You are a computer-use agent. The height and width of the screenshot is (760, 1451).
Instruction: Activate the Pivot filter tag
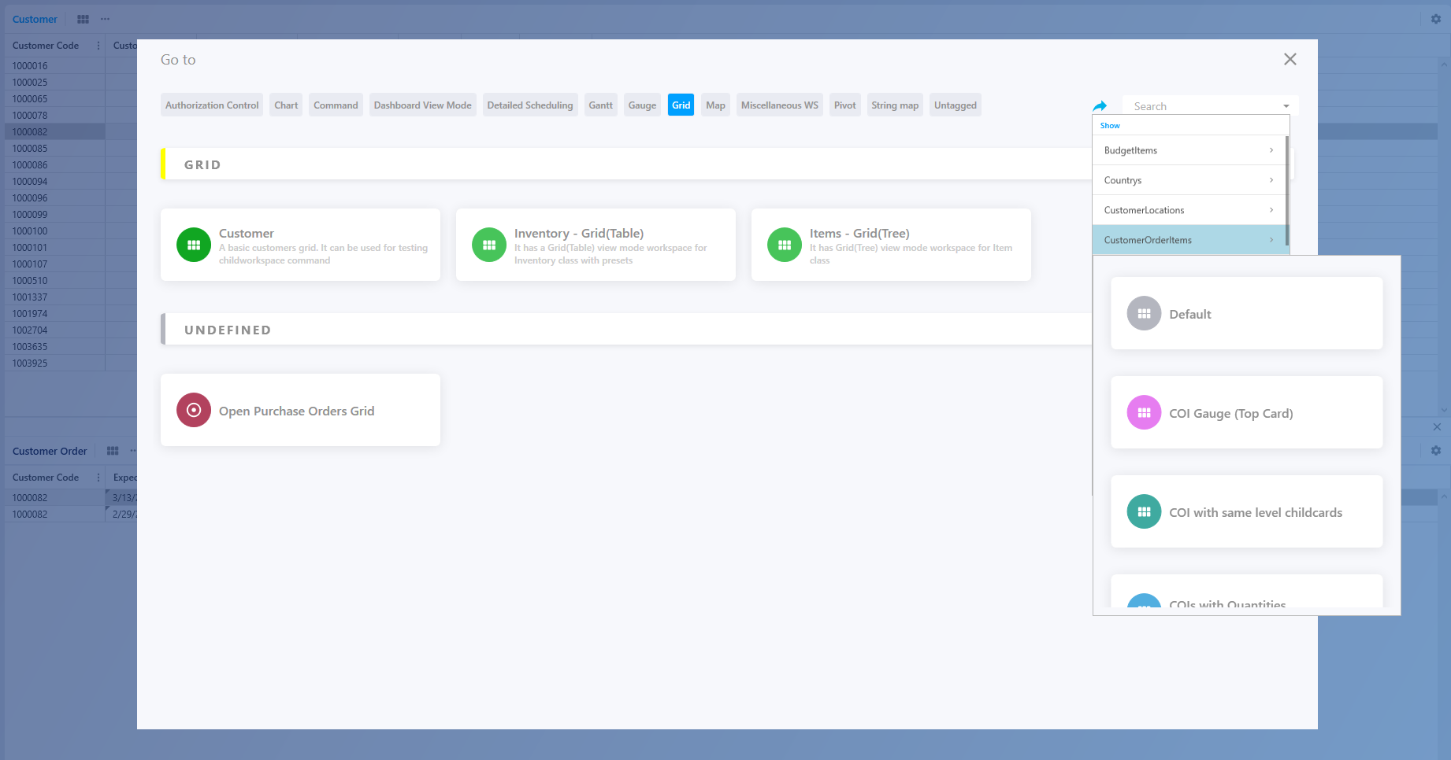(x=844, y=105)
